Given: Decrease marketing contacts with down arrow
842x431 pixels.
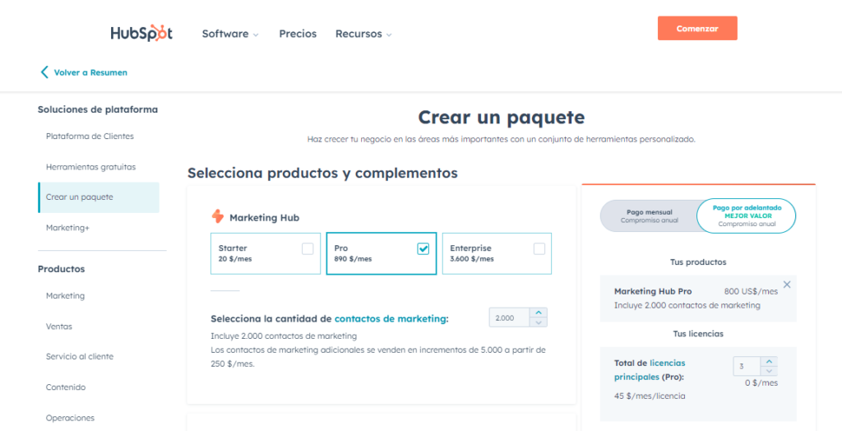Looking at the screenshot, I should pyautogui.click(x=538, y=322).
